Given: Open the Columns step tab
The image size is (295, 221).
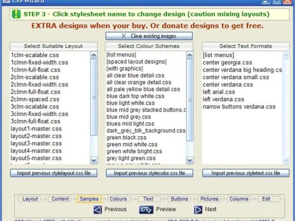Looking at the screenshot, I should (x=239, y=199).
